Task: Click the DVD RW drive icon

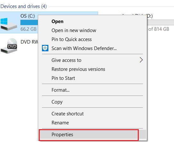Action: click(9, 46)
